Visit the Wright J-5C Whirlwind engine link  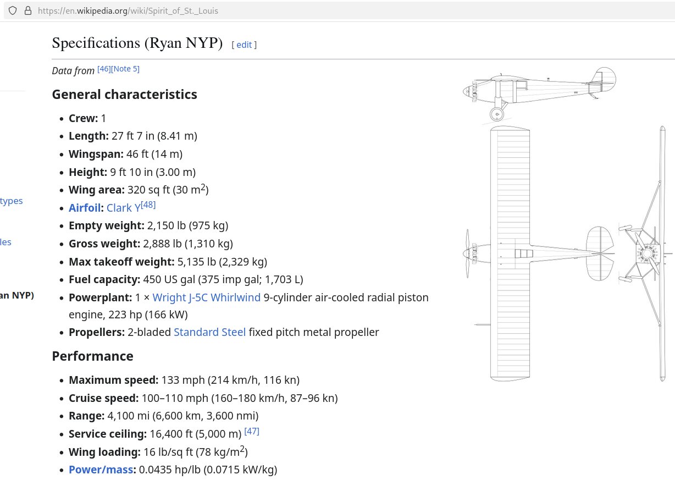coord(206,297)
